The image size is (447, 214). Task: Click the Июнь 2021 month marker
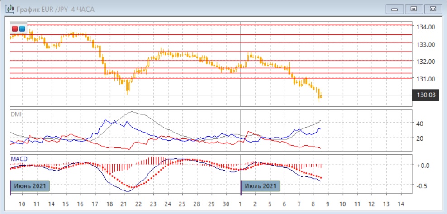click(x=30, y=186)
